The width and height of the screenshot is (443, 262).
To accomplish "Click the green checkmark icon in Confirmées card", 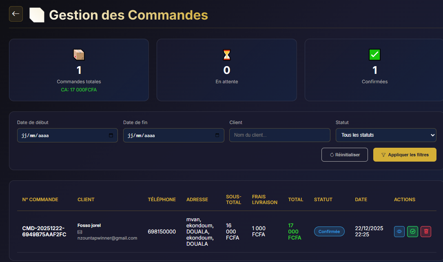I will click(374, 55).
